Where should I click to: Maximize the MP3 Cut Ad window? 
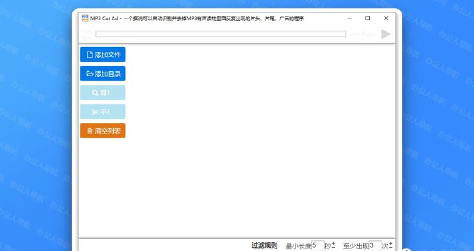pos(367,18)
